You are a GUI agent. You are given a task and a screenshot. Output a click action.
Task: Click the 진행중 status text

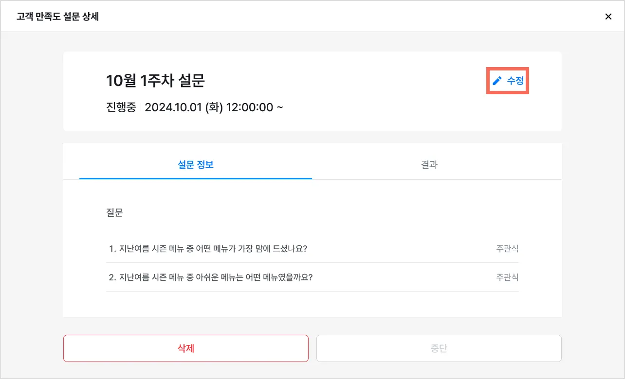click(x=121, y=107)
